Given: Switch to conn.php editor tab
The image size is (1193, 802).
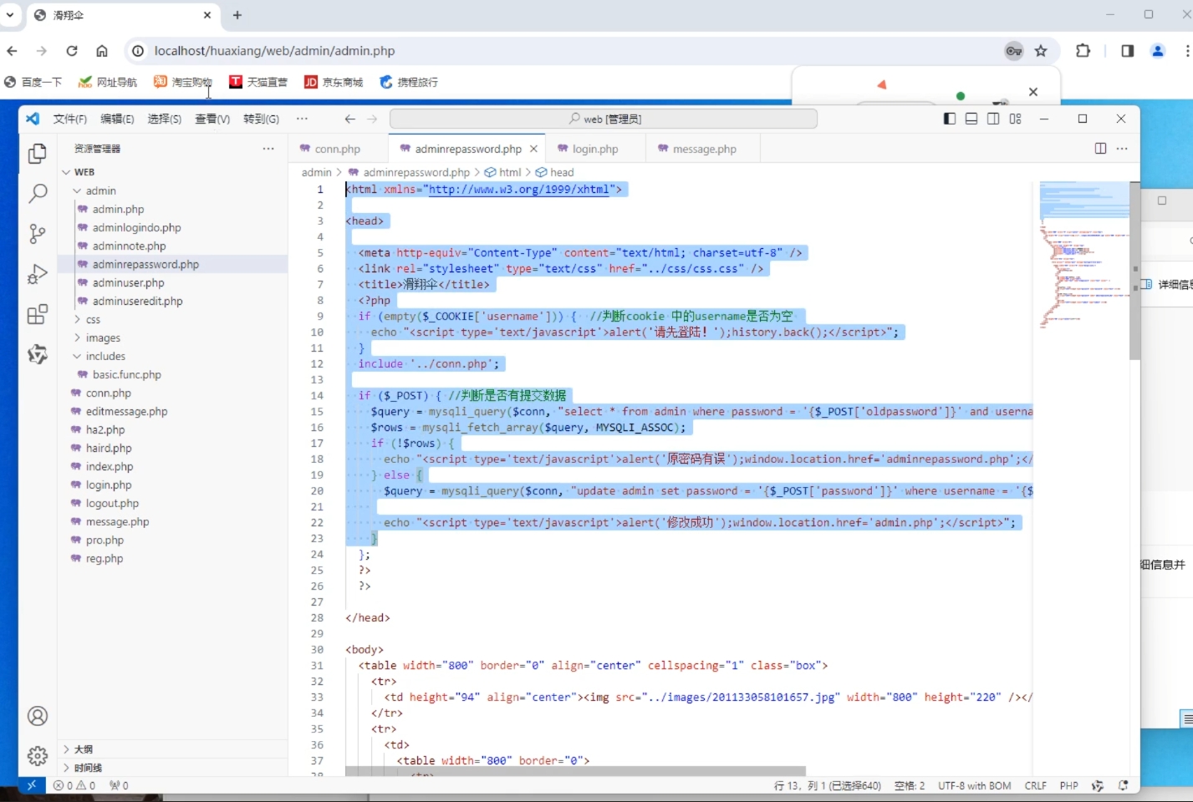Looking at the screenshot, I should [338, 149].
